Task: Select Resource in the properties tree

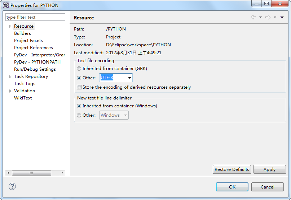Action: [x=24, y=26]
